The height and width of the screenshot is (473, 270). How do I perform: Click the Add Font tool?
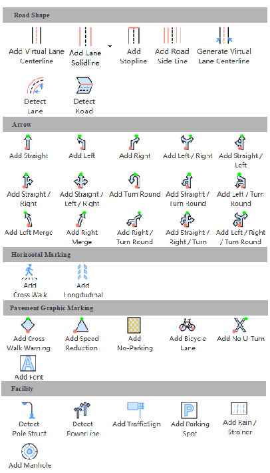point(28,363)
